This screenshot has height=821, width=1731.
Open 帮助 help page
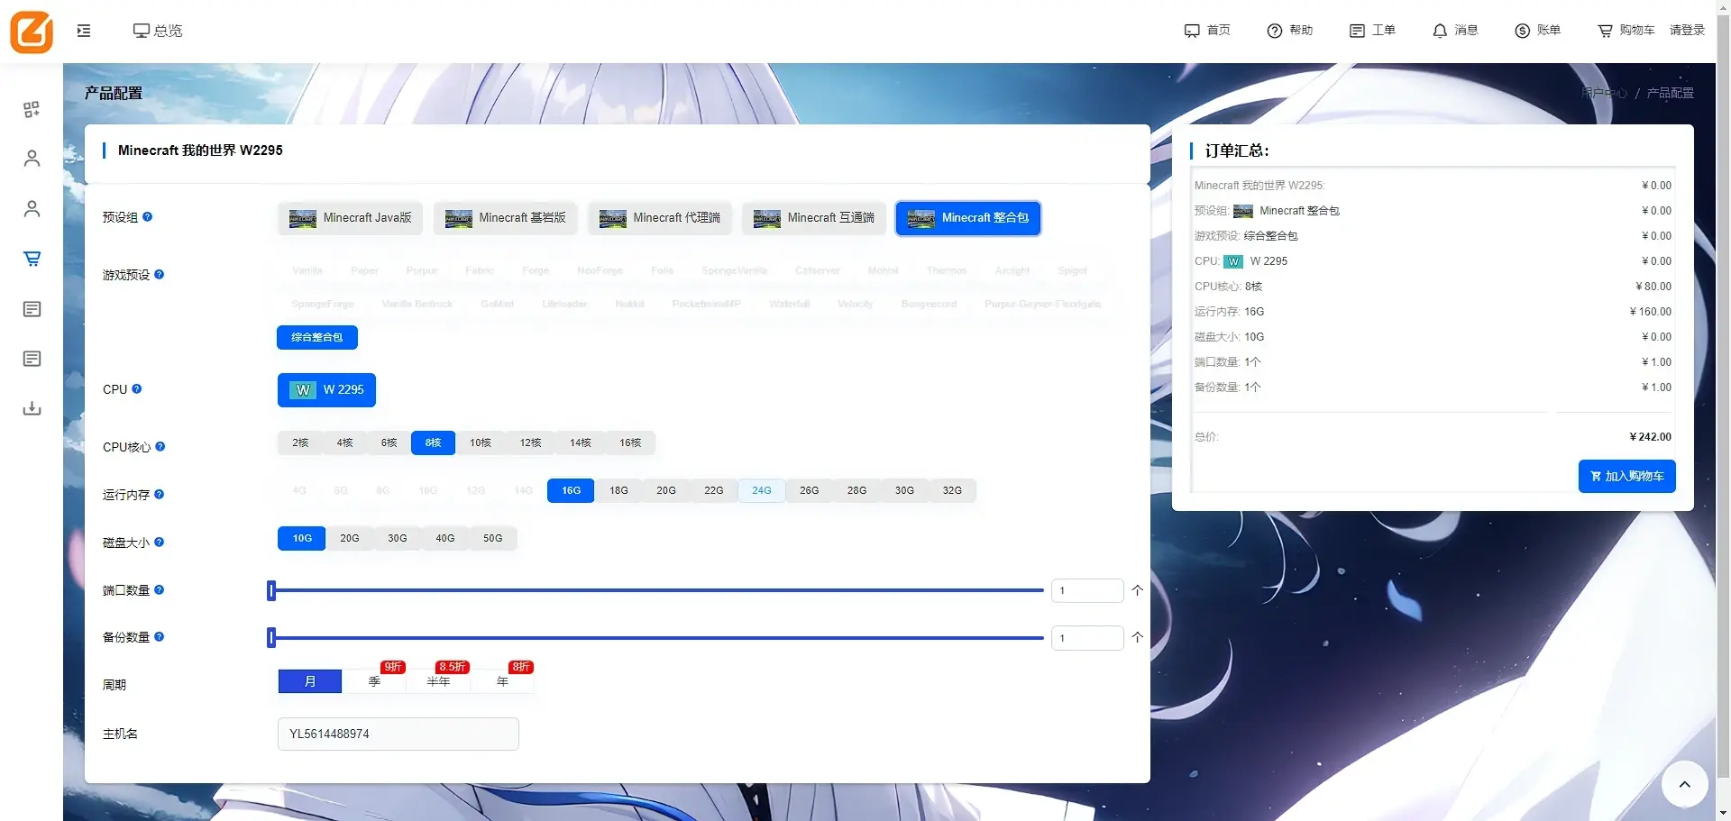pos(1290,31)
